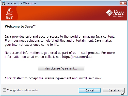Click the accept the license agreement instruction text
This screenshot has height=96, width=128.
50,78
